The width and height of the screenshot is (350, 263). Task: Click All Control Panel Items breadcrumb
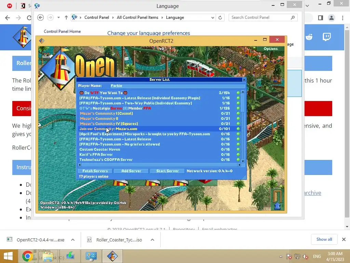pos(137,17)
